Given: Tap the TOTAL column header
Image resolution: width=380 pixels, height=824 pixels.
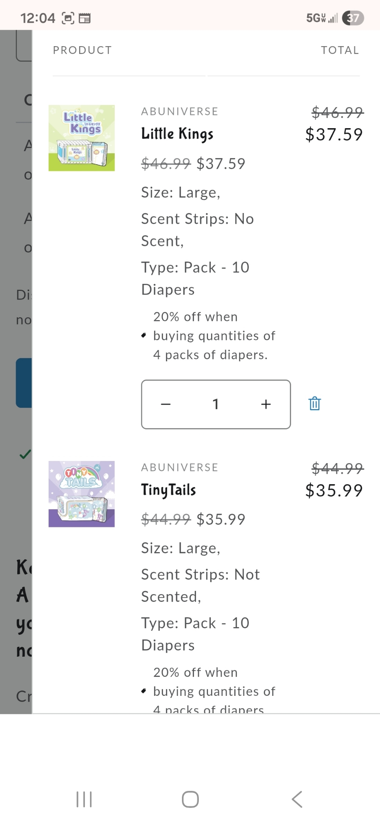Looking at the screenshot, I should (x=340, y=50).
